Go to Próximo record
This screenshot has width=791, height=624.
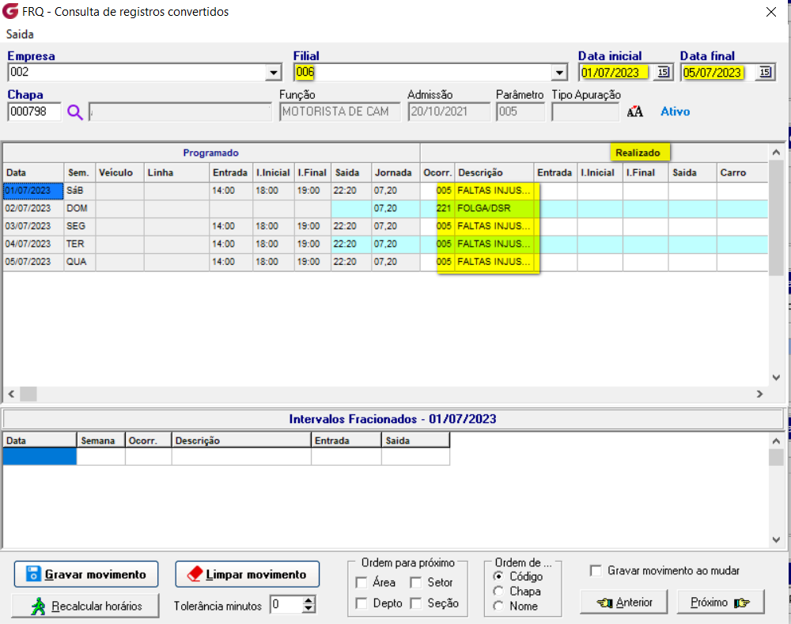pos(721,603)
